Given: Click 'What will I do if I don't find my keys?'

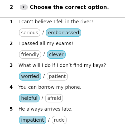Looking at the screenshot, I should coord(62,65).
